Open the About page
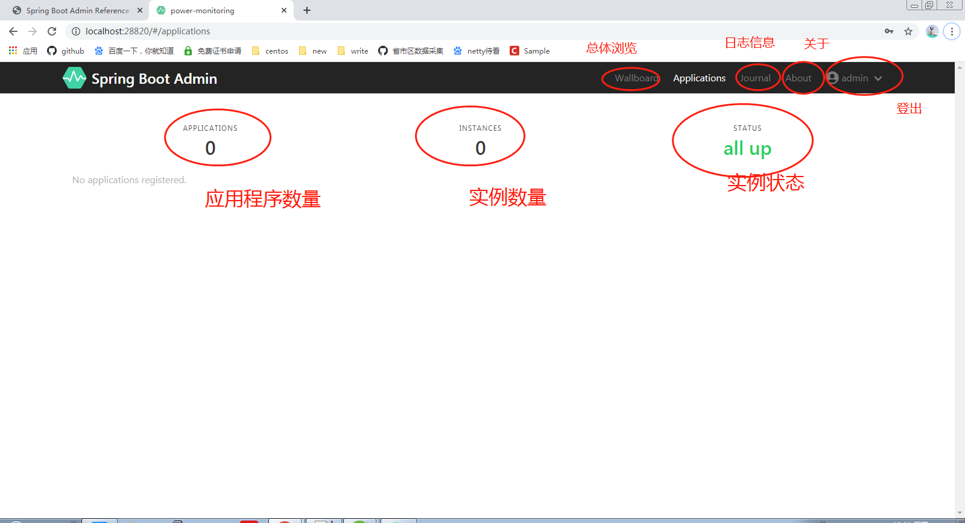This screenshot has height=523, width=965. pos(798,78)
